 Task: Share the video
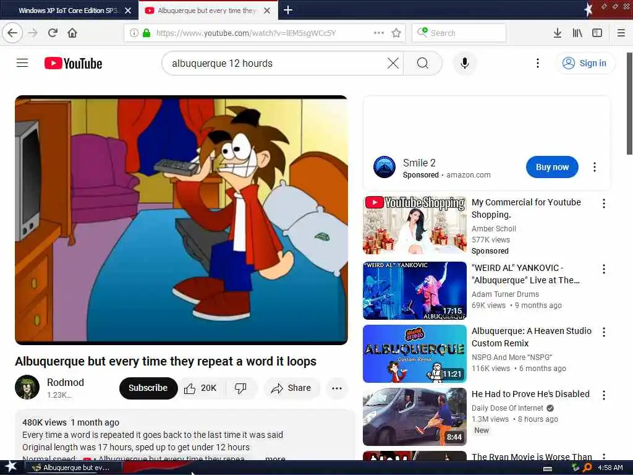[x=292, y=388]
